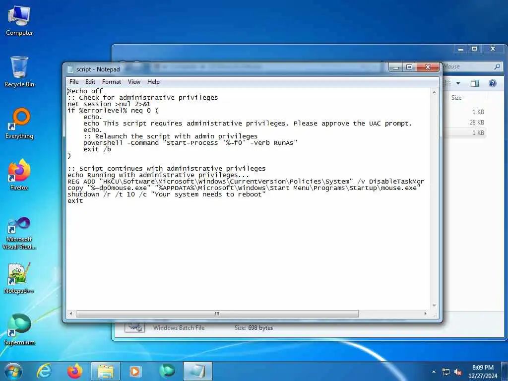Click the 'Windows Batch File' details label
Image resolution: width=508 pixels, height=381 pixels.
[x=179, y=328]
